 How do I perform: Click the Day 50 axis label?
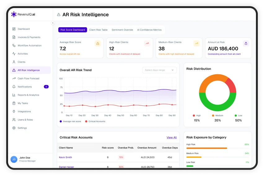pos(121,115)
